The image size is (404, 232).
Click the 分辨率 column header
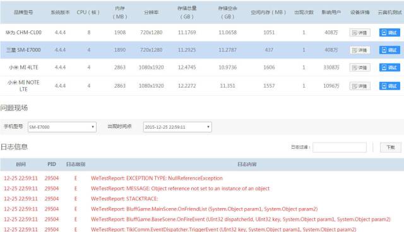[151, 12]
